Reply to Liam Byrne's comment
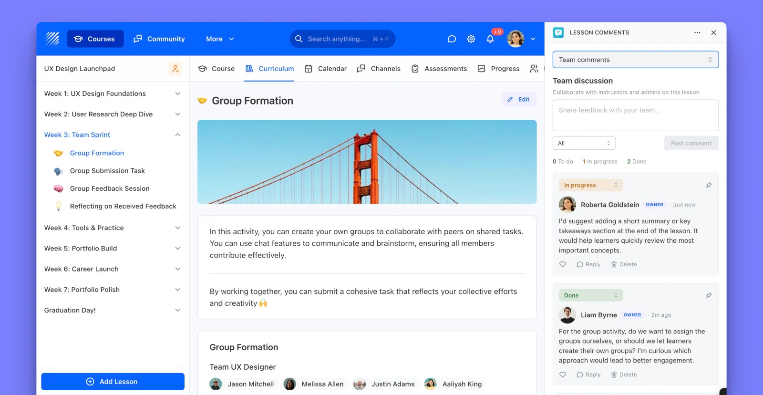Viewport: 763px width, 395px height. click(588, 374)
